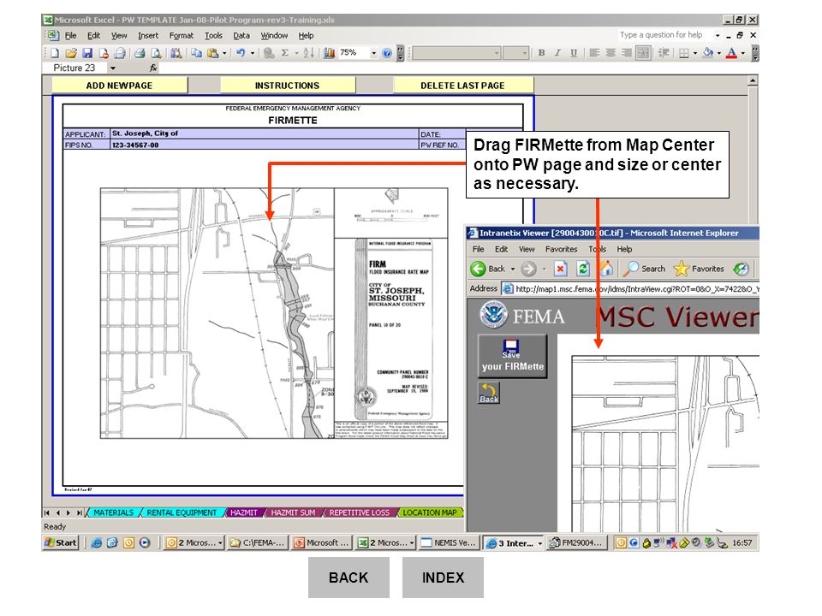Viewport: 822px width, 616px height.
Task: Click the Center alignment icon
Action: tap(611, 53)
